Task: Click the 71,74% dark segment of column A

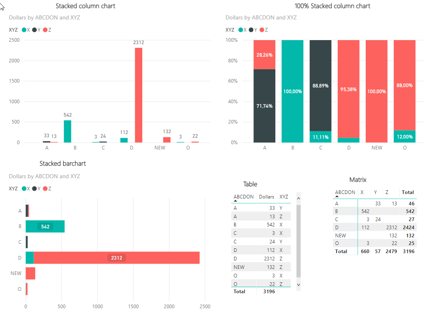Action: tap(264, 106)
